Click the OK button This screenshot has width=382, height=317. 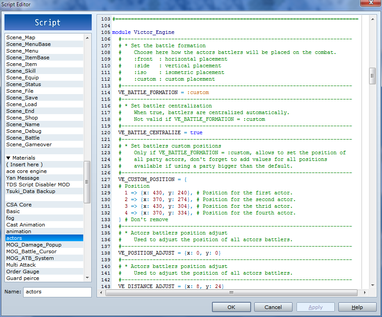point(231,307)
